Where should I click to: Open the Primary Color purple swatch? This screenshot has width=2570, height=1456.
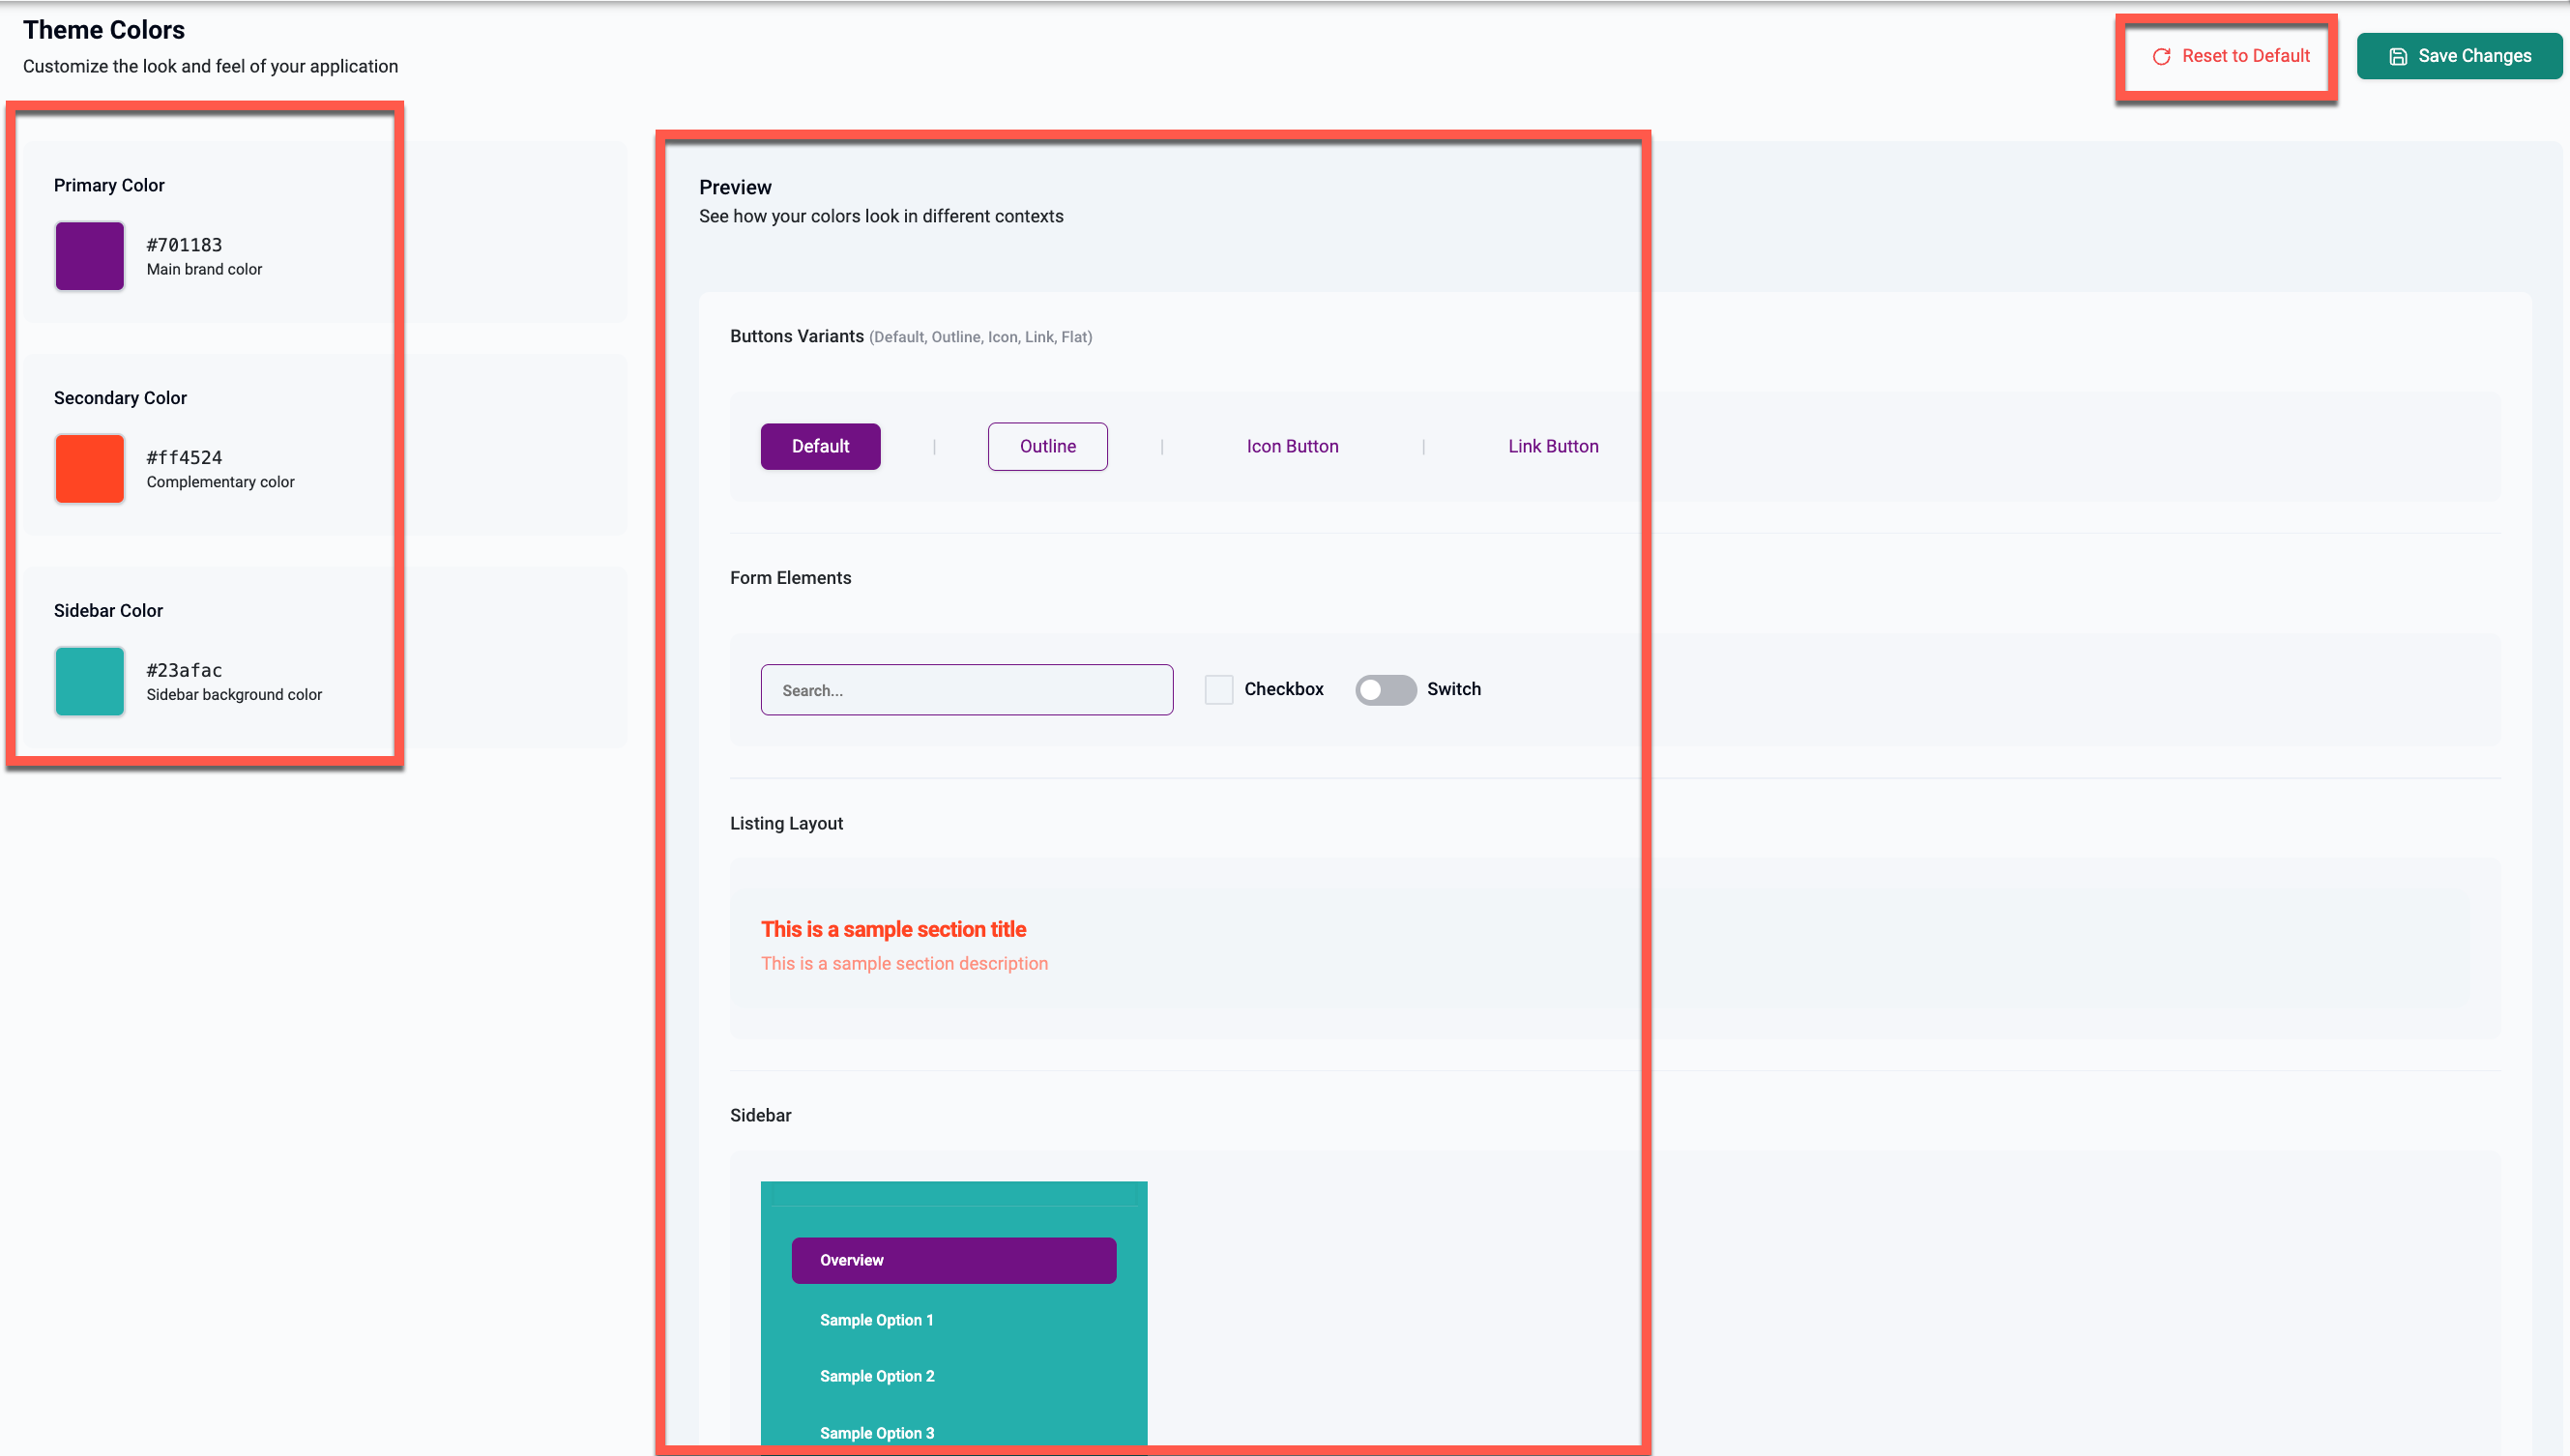(90, 256)
